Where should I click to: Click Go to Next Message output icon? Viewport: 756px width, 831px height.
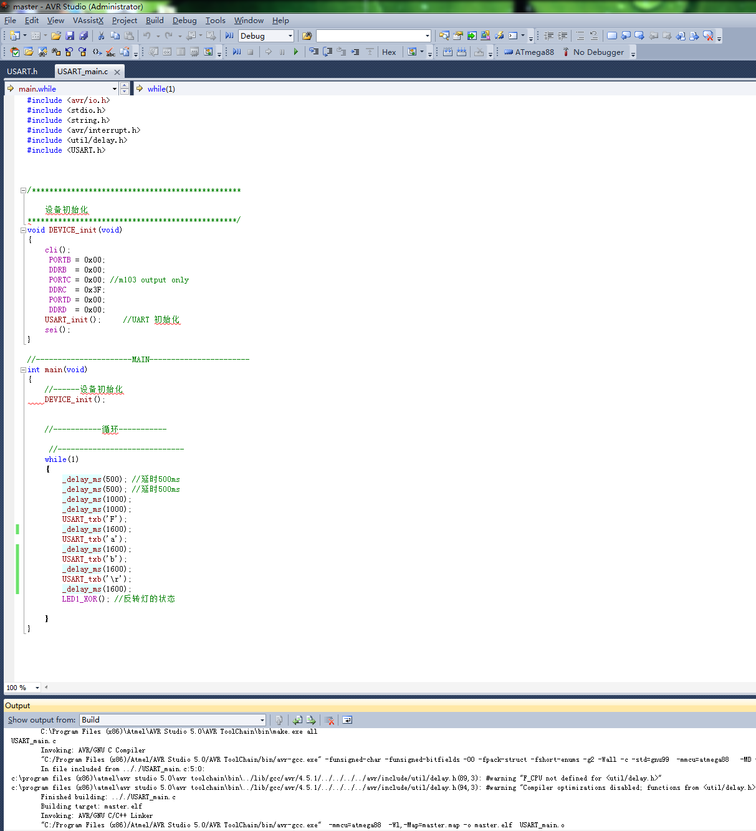point(311,720)
